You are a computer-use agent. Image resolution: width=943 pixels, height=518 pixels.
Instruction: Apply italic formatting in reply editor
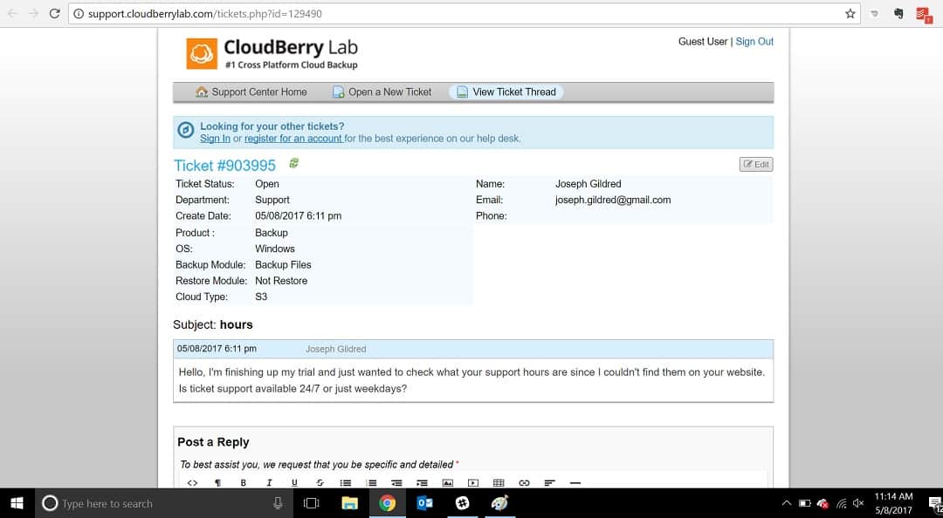point(269,482)
